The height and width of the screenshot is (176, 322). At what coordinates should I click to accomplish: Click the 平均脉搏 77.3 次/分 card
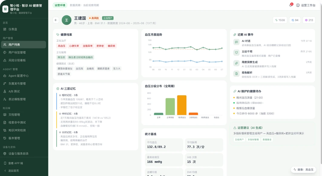click(x=204, y=145)
